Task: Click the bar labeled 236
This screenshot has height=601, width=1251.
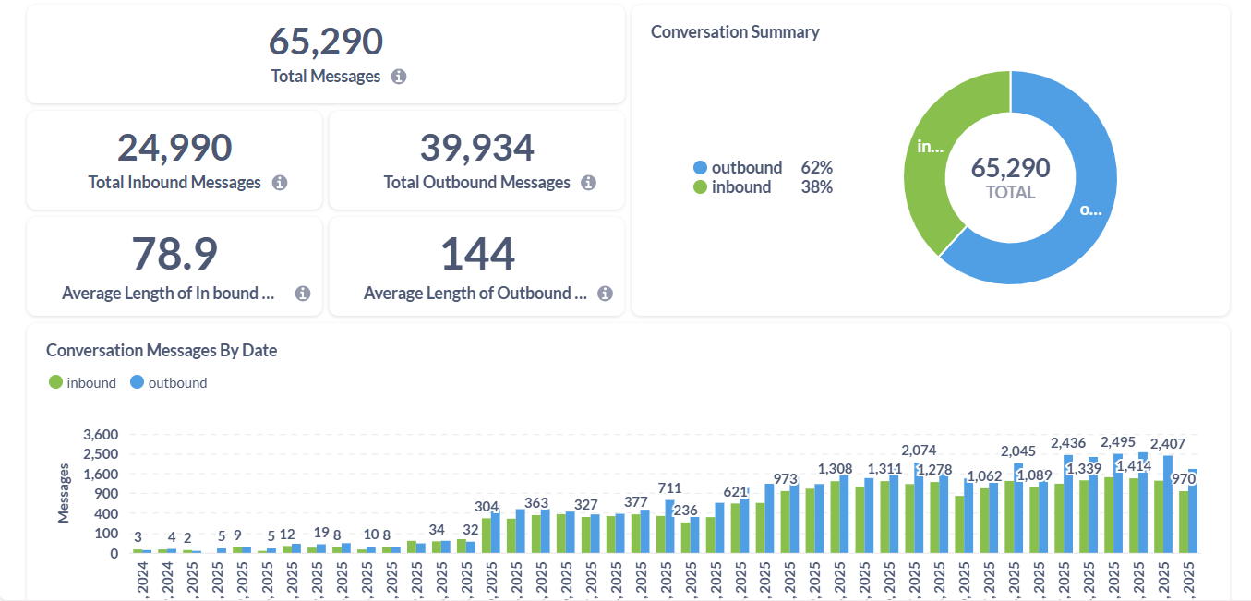Action: click(x=685, y=537)
